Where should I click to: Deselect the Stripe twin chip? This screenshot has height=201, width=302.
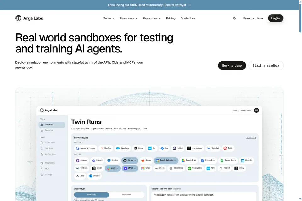click(130, 168)
